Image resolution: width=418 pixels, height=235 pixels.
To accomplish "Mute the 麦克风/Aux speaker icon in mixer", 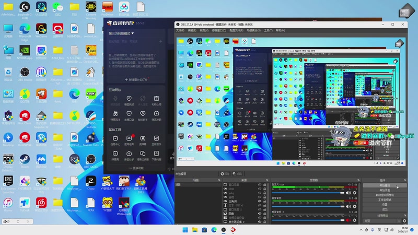I will point(348,193).
